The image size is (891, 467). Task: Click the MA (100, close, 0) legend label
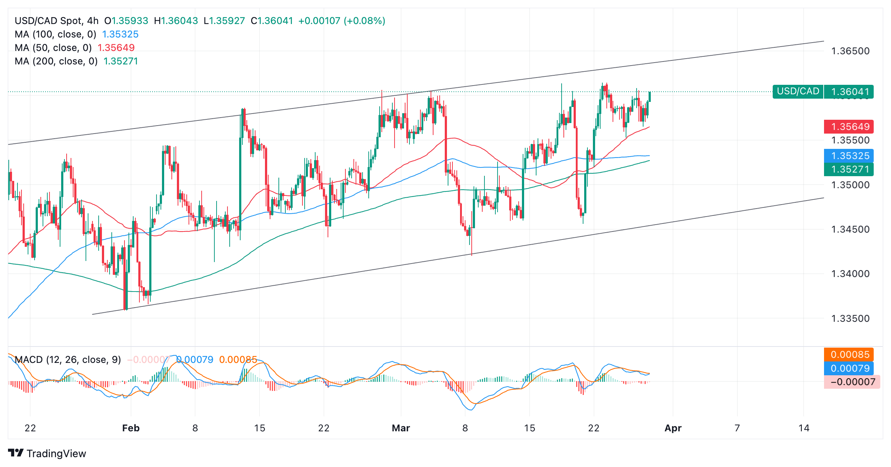click(55, 34)
